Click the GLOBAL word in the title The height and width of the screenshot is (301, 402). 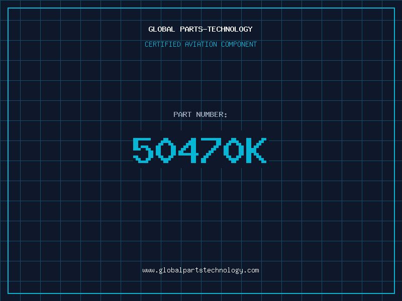coord(161,29)
